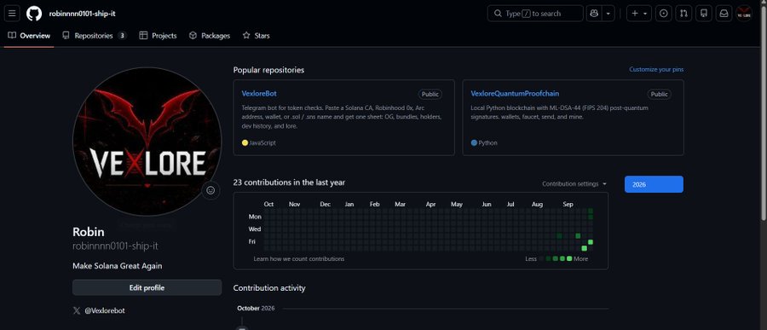
Task: Click the Make Solana Great Again bio
Action: click(x=118, y=266)
